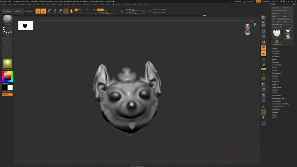Toggle the Gizmo 3D icon
The width and height of the screenshot is (297, 167).
pyautogui.click(x=66, y=11)
